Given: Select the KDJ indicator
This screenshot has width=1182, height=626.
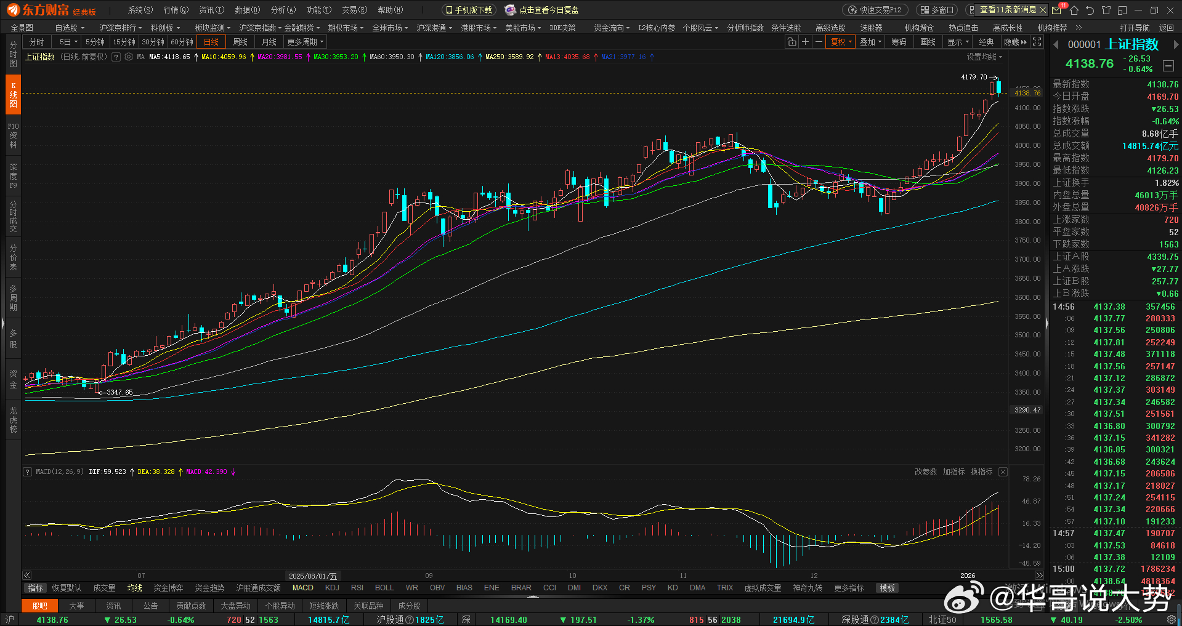Looking at the screenshot, I should [x=332, y=588].
